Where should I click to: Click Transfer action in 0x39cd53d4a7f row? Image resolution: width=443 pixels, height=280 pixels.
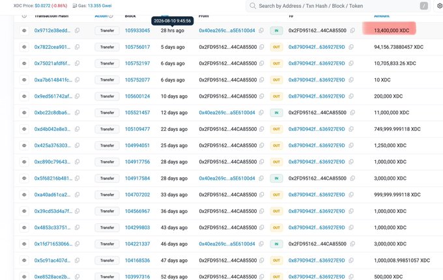pos(107,211)
